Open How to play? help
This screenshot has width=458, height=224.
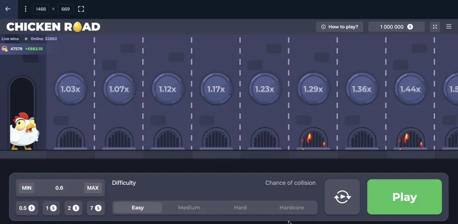(x=339, y=27)
